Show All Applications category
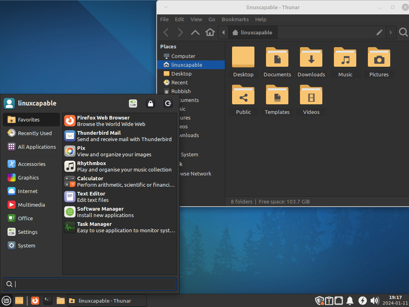 pyautogui.click(x=31, y=147)
